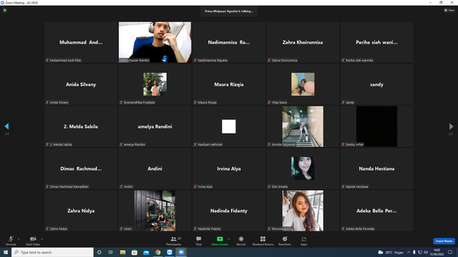Open File Explorer from the taskbar
Image resolution: width=458 pixels, height=257 pixels.
(122, 252)
